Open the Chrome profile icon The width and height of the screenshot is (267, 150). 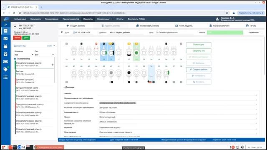(234, 13)
